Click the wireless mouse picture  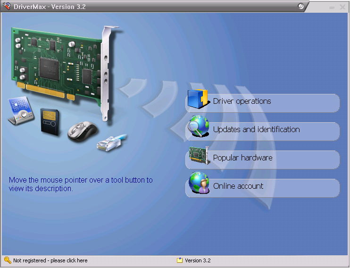click(x=83, y=131)
